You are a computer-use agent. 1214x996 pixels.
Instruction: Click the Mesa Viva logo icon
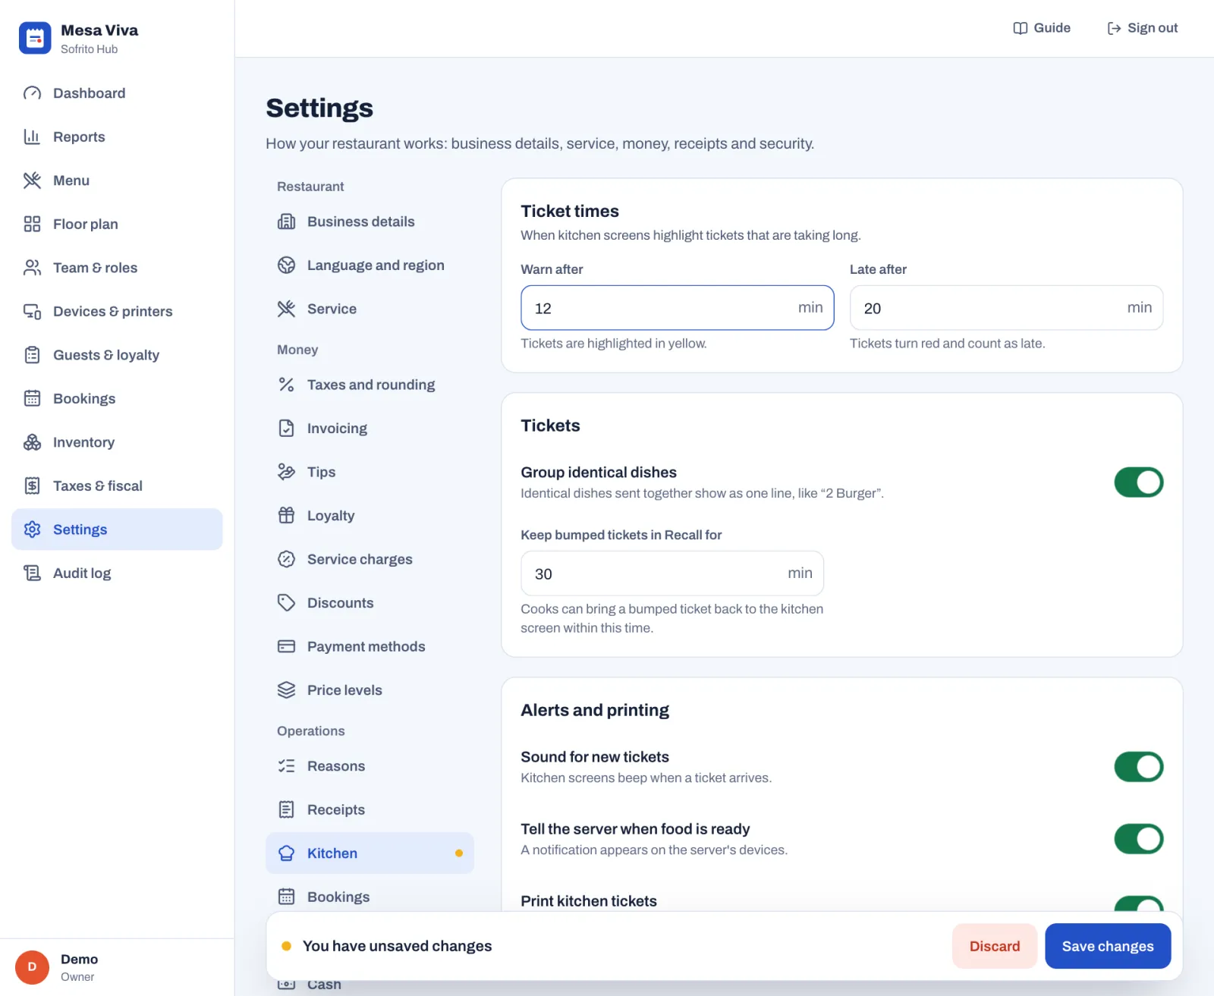pyautogui.click(x=35, y=38)
